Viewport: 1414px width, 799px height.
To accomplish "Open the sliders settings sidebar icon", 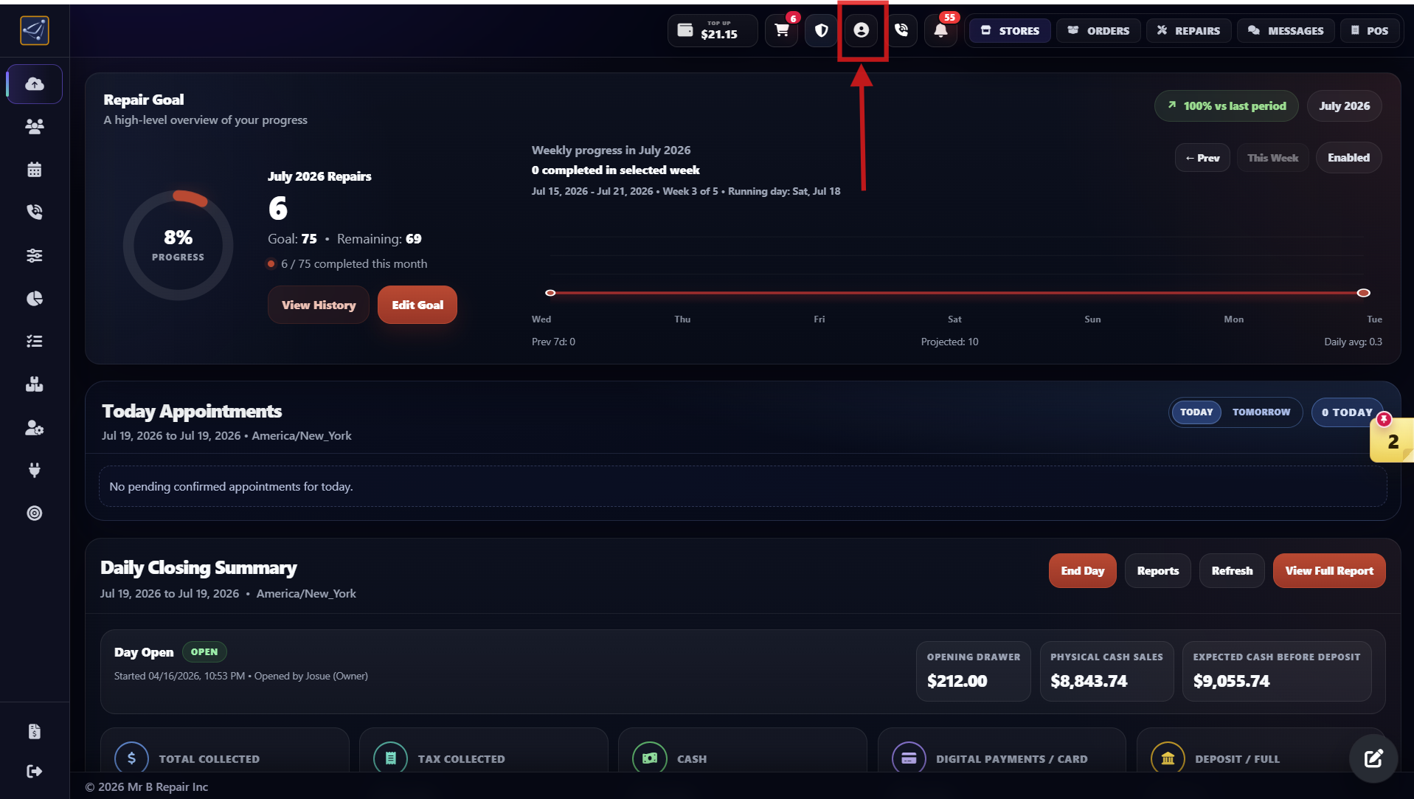I will [x=35, y=255].
